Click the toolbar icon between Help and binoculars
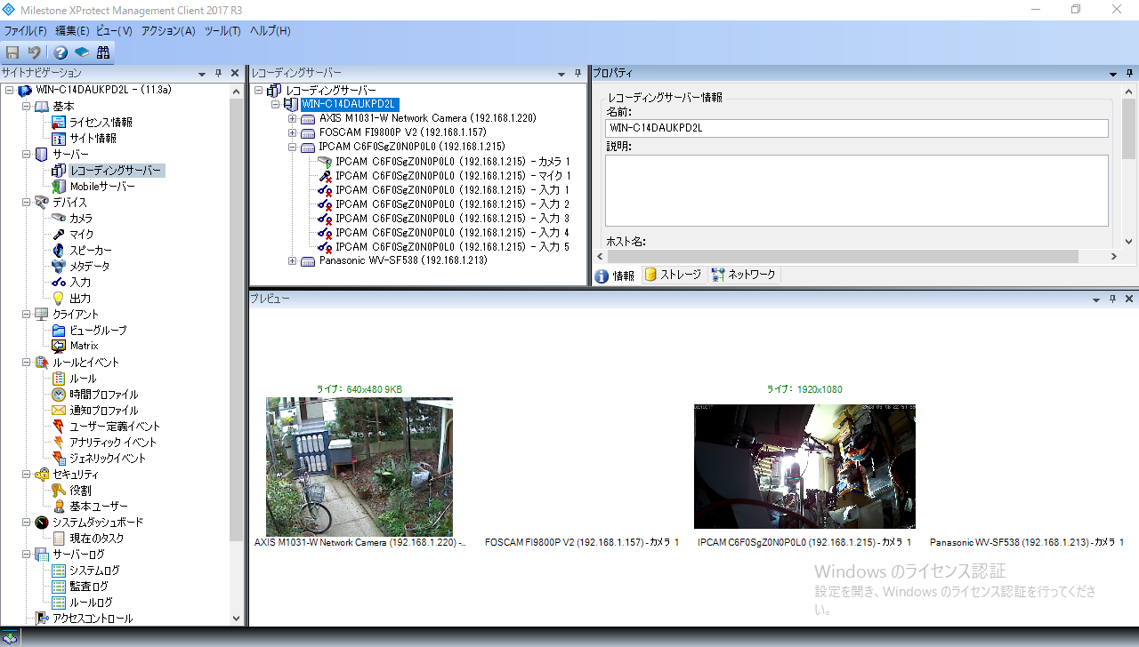 click(x=82, y=52)
